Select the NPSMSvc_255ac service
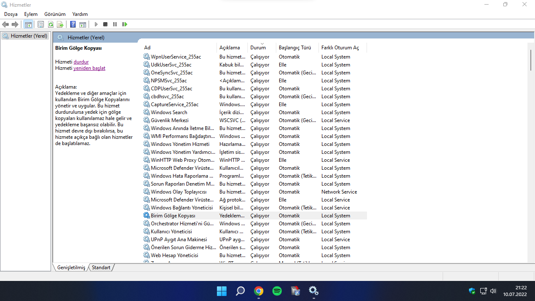535x301 pixels. click(255, 81)
